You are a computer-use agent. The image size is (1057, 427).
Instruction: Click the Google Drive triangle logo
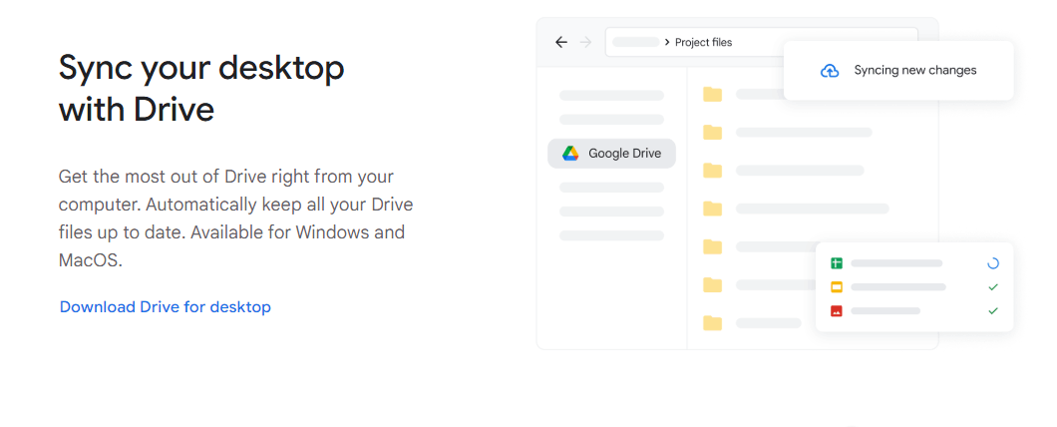point(570,153)
